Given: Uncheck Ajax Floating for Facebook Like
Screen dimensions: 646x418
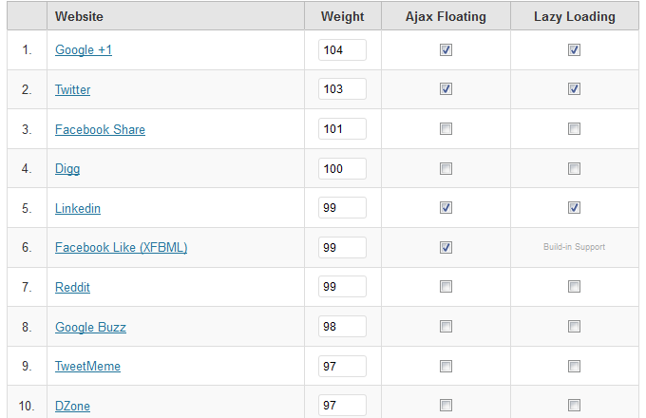Looking at the screenshot, I should pos(446,248).
